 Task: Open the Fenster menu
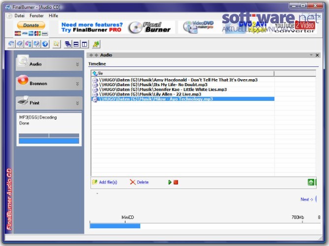(36, 16)
